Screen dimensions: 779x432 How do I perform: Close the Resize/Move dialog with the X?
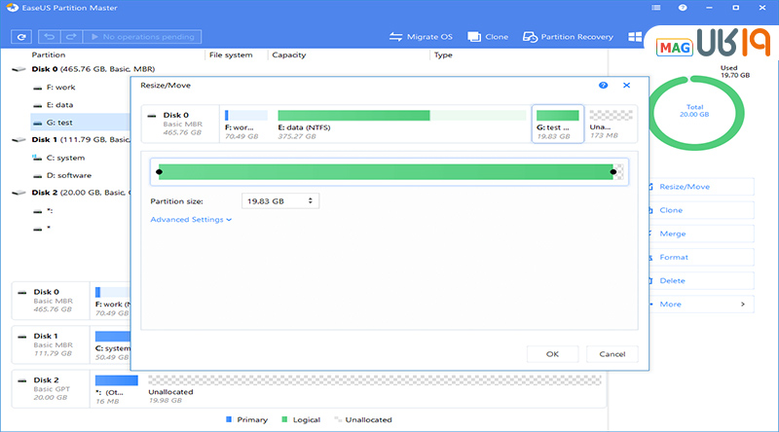click(626, 87)
